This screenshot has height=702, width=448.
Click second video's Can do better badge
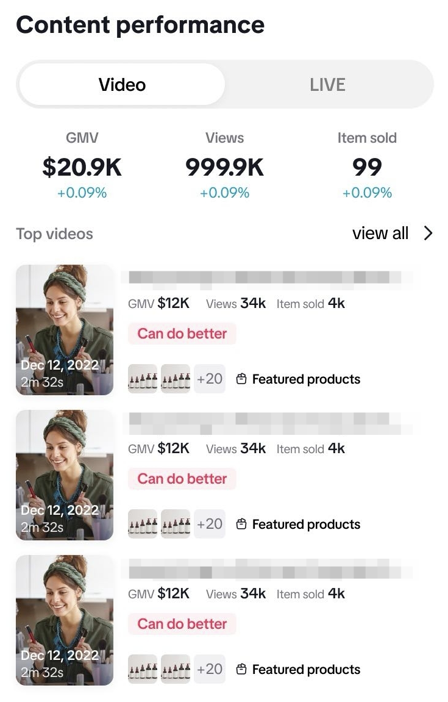(182, 479)
